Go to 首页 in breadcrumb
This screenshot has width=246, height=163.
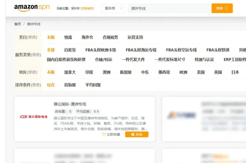(17, 24)
